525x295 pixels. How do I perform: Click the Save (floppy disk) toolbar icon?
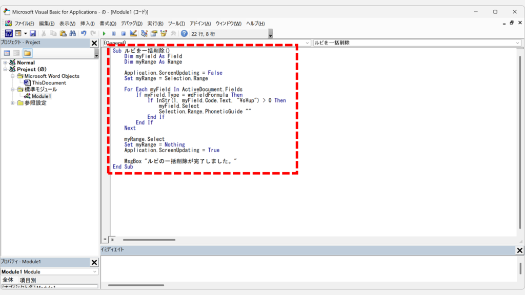(x=33, y=33)
